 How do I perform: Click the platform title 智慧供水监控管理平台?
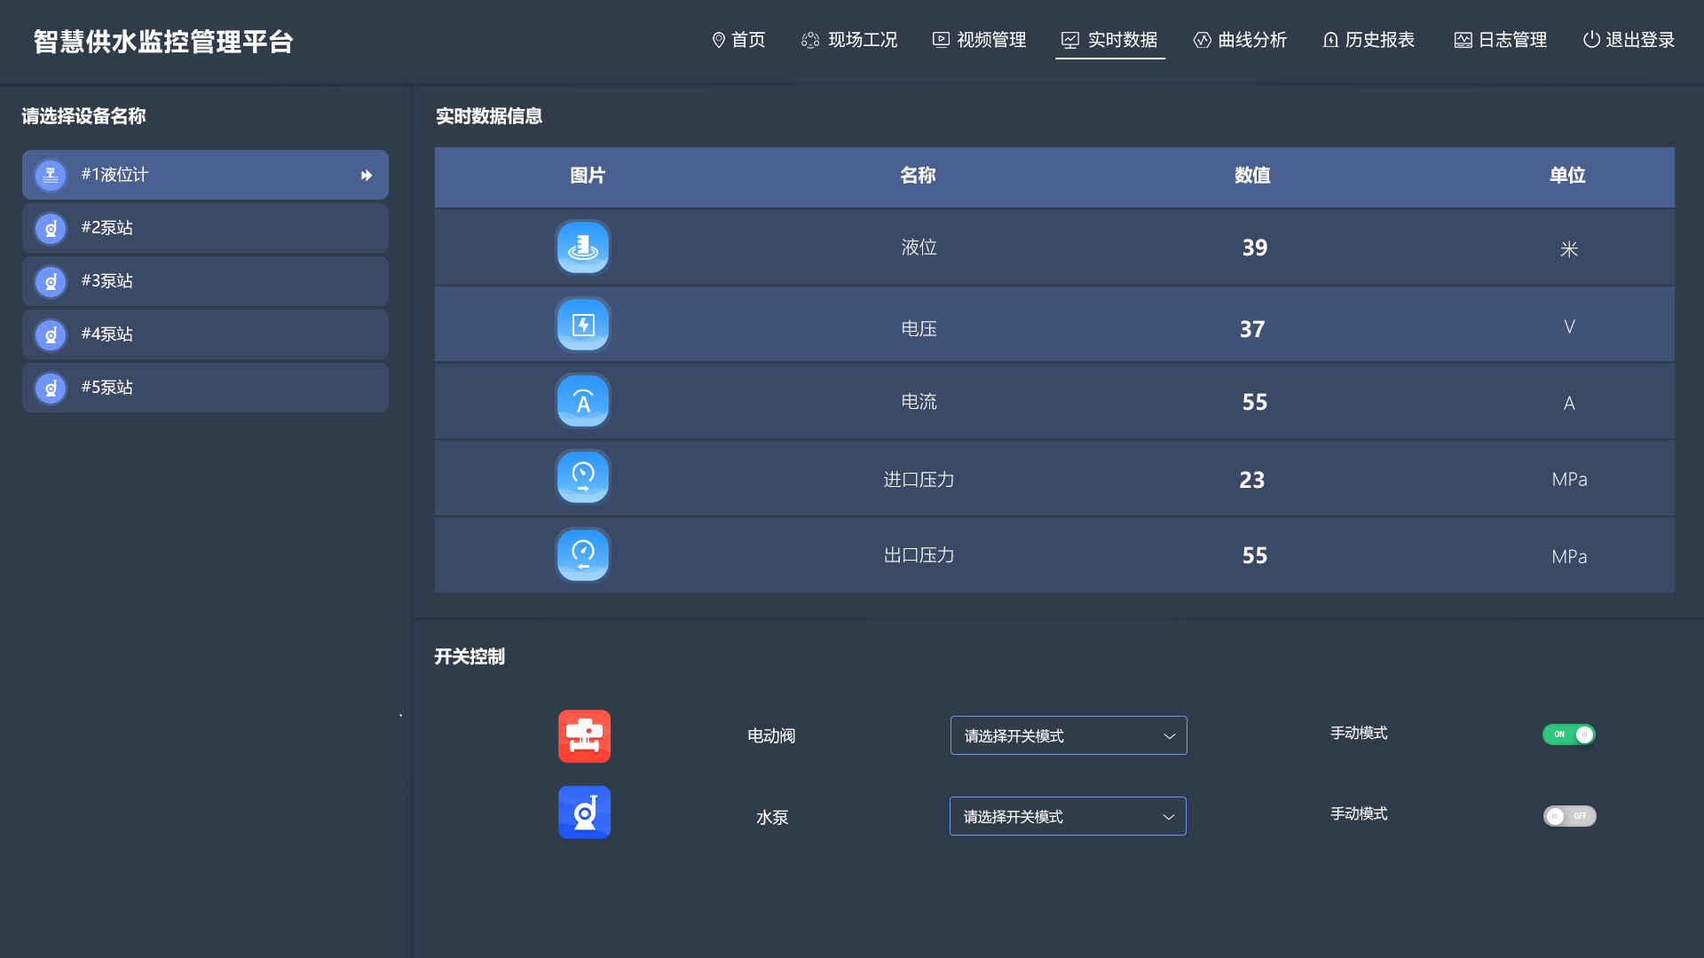[x=163, y=42]
